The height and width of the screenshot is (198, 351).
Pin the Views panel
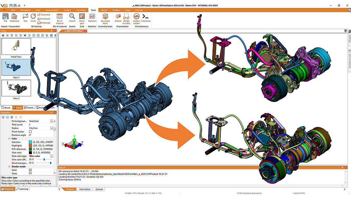point(51,31)
